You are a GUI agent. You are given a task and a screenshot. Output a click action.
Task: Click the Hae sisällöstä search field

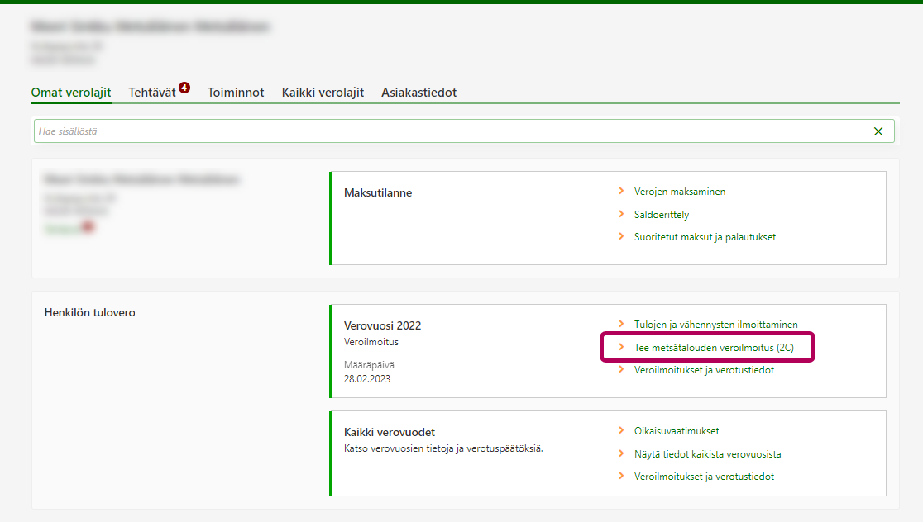click(x=447, y=131)
